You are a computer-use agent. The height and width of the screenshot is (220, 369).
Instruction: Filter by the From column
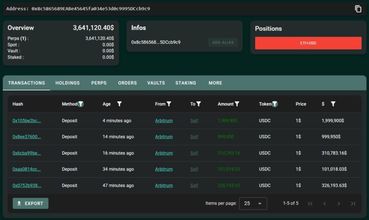point(169,104)
